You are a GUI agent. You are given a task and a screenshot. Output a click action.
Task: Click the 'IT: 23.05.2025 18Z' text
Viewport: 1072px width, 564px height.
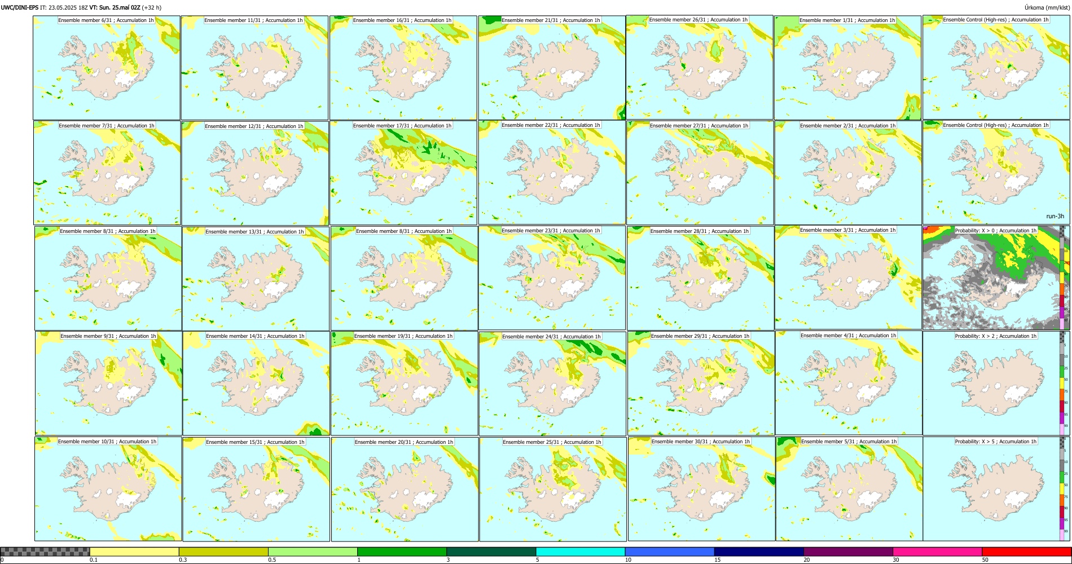[x=64, y=7]
